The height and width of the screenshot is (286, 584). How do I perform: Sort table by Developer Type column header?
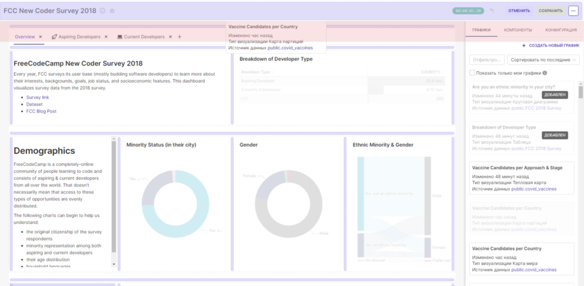pos(256,72)
